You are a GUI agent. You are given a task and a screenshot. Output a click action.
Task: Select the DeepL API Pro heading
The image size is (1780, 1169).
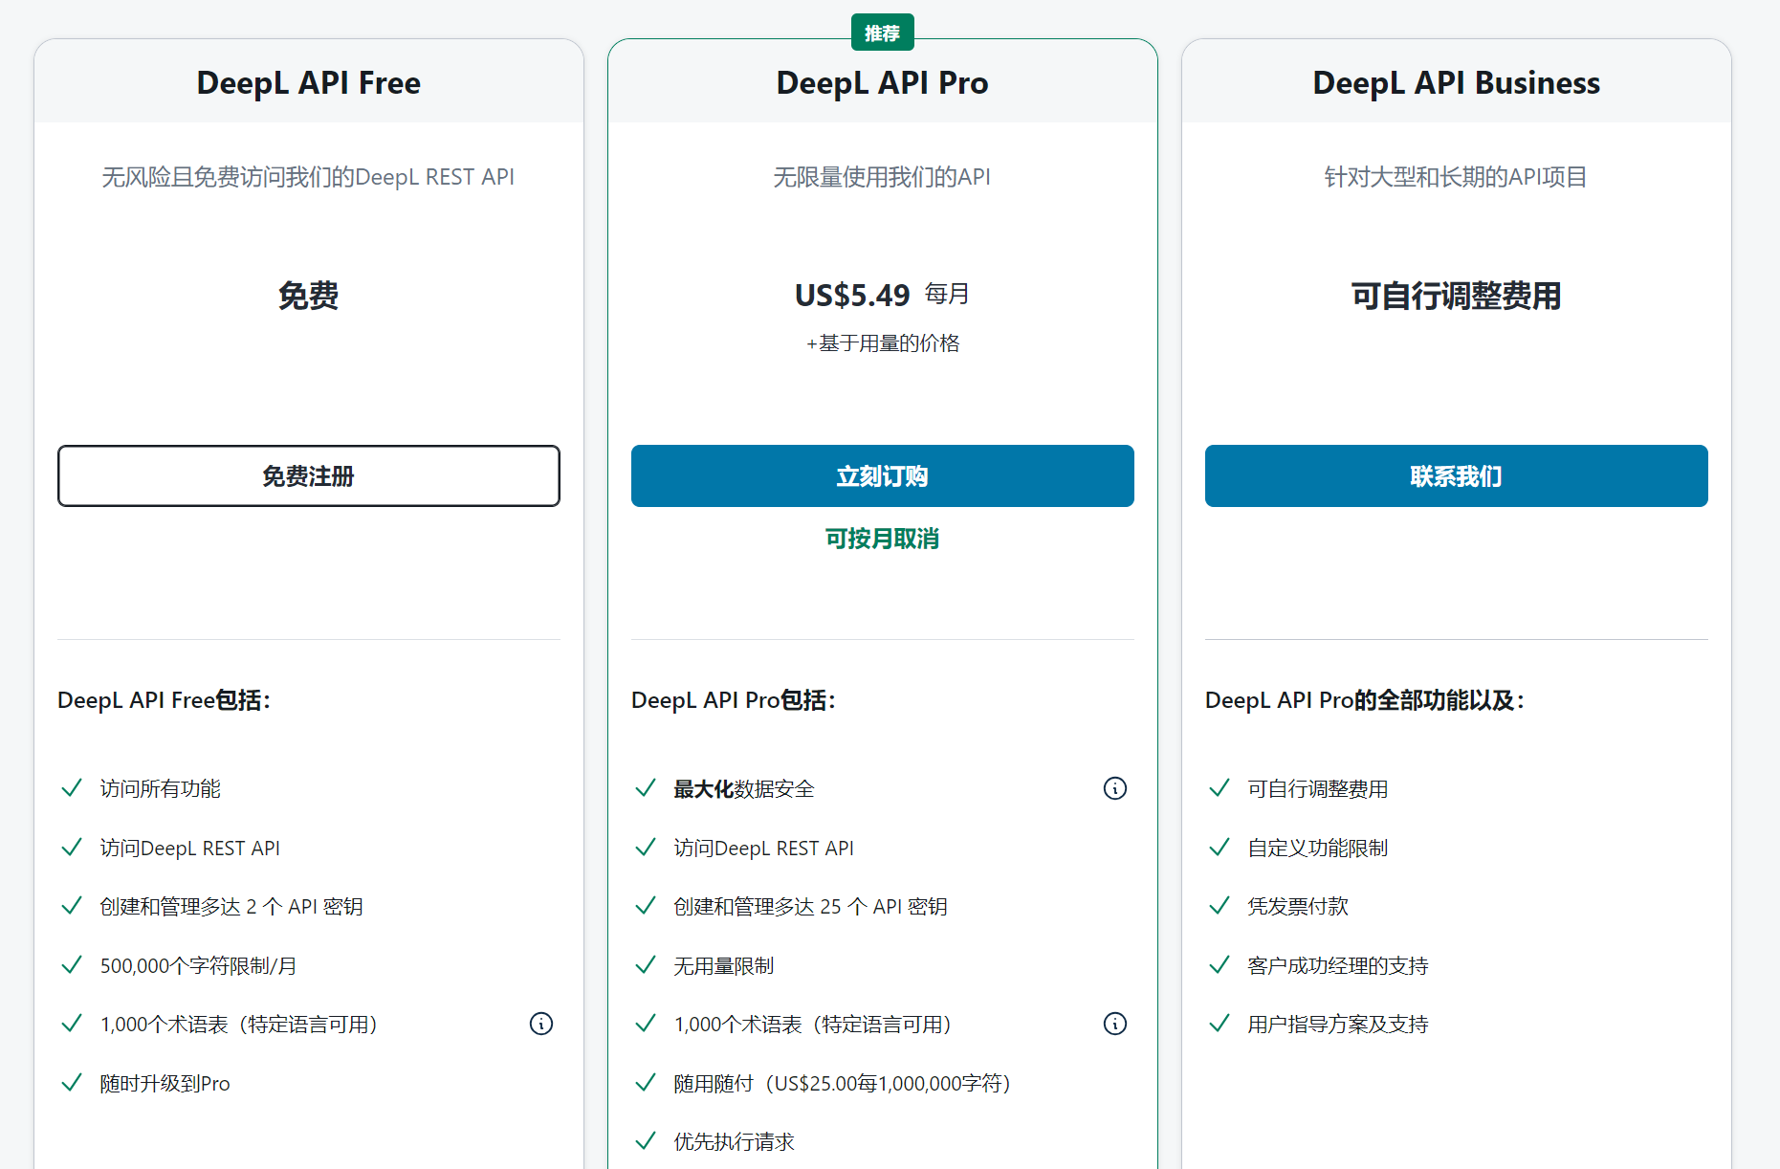tap(883, 83)
